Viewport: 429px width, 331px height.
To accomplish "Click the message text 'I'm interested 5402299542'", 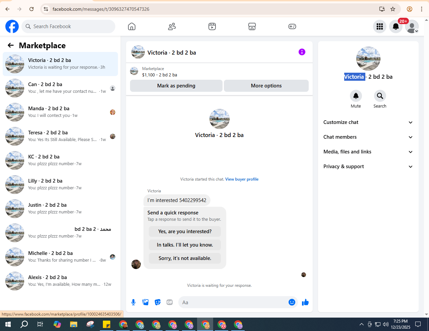I will tap(177, 200).
